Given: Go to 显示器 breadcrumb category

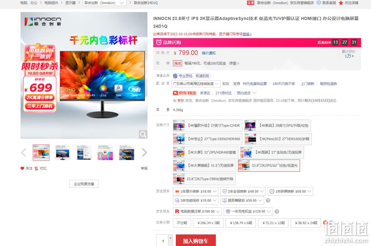Looking at the screenshot, I should (70, 3).
